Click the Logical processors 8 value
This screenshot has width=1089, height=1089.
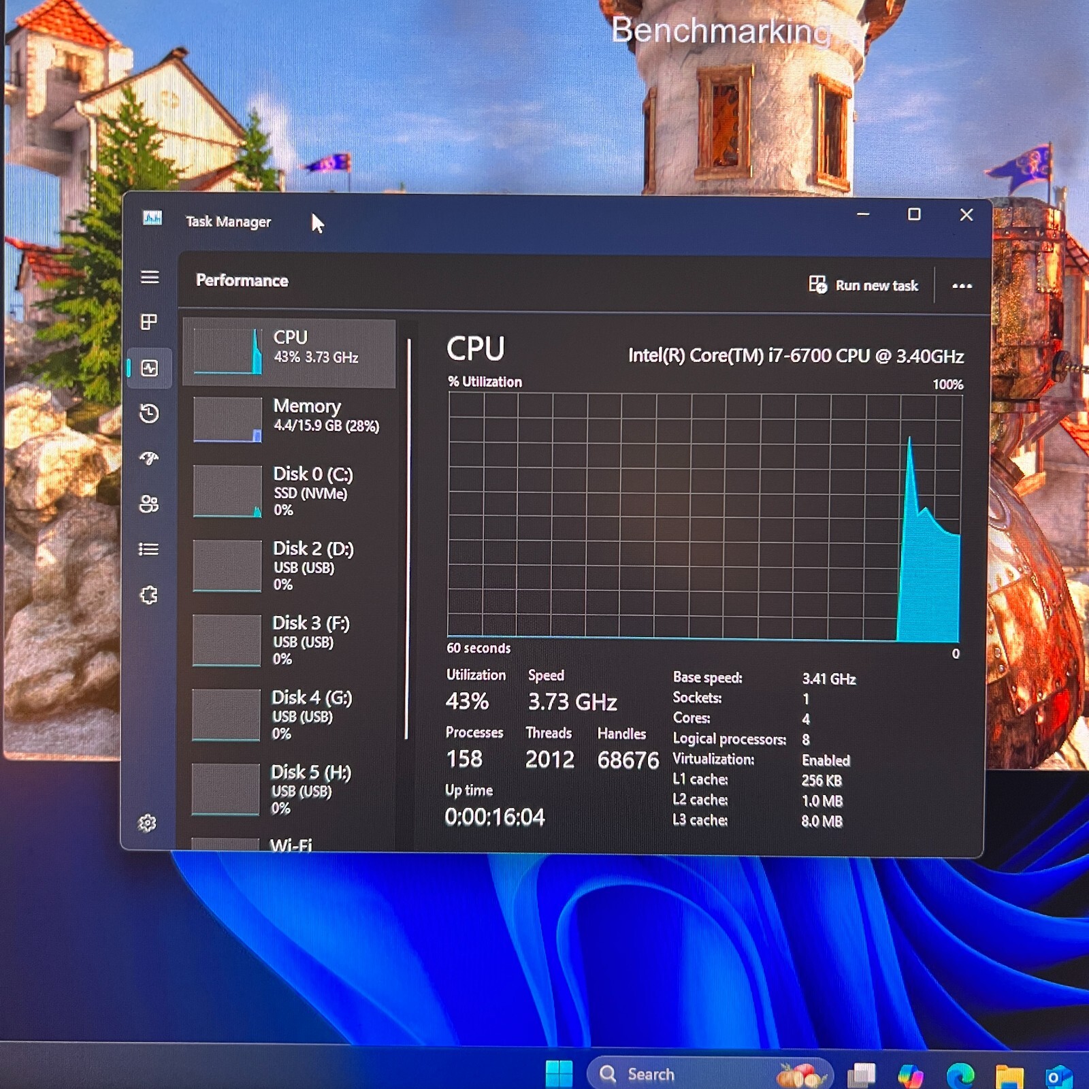pyautogui.click(x=806, y=740)
